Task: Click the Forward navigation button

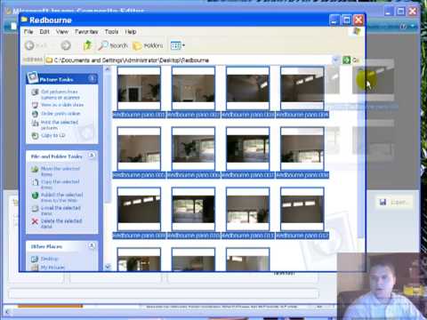Action: [66, 45]
